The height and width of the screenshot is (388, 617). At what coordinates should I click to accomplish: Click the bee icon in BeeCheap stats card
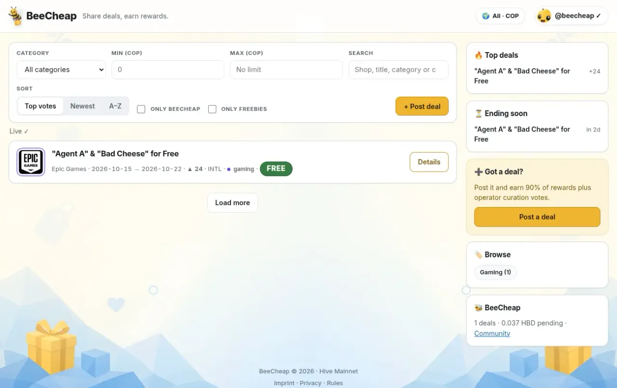point(479,308)
